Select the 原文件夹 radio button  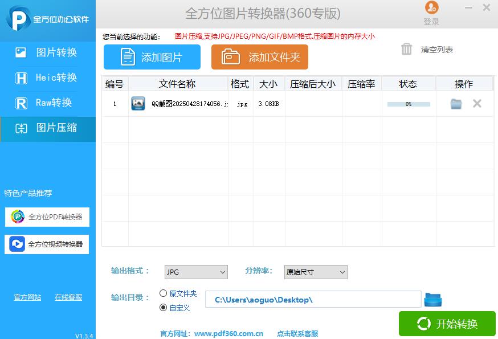coord(164,293)
